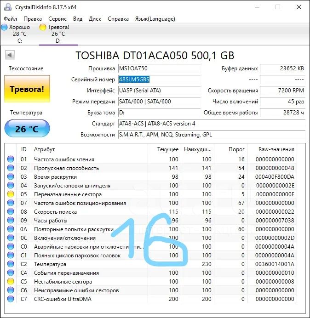Select row text Нестабильные сектора
Screen dimensions: 310x318
click(x=63, y=282)
